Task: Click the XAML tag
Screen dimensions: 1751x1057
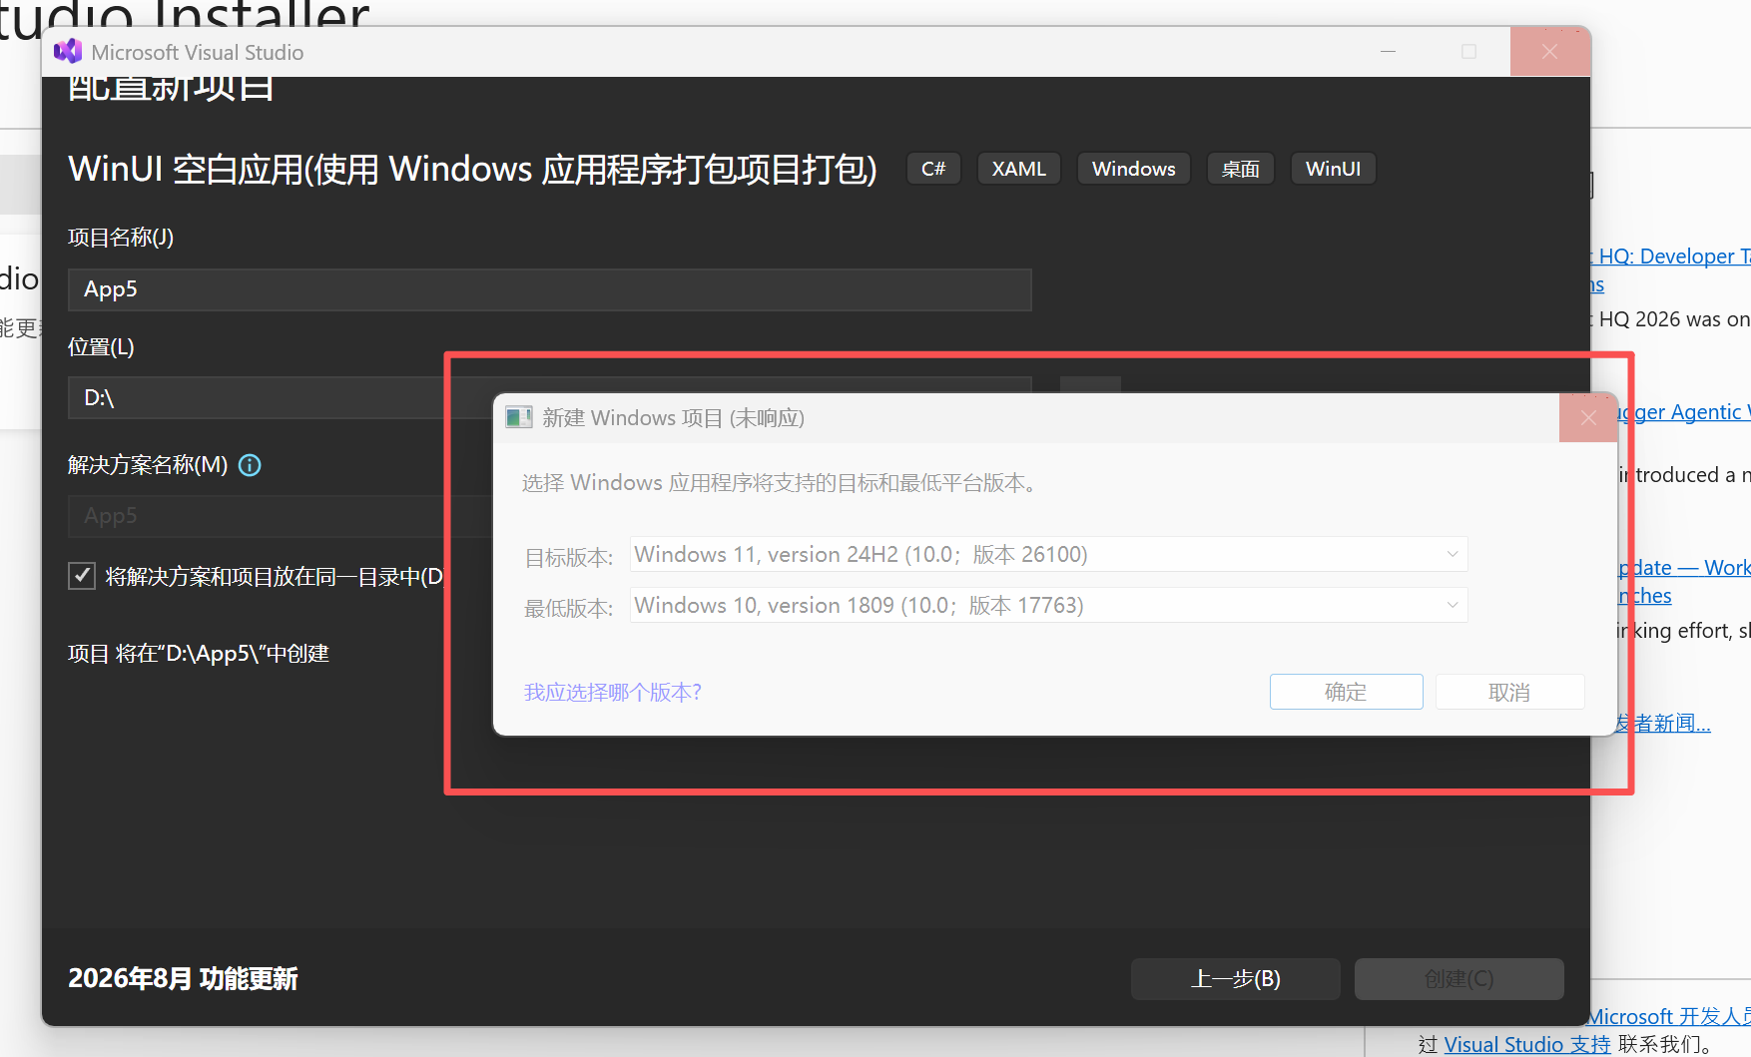Action: pyautogui.click(x=1018, y=169)
